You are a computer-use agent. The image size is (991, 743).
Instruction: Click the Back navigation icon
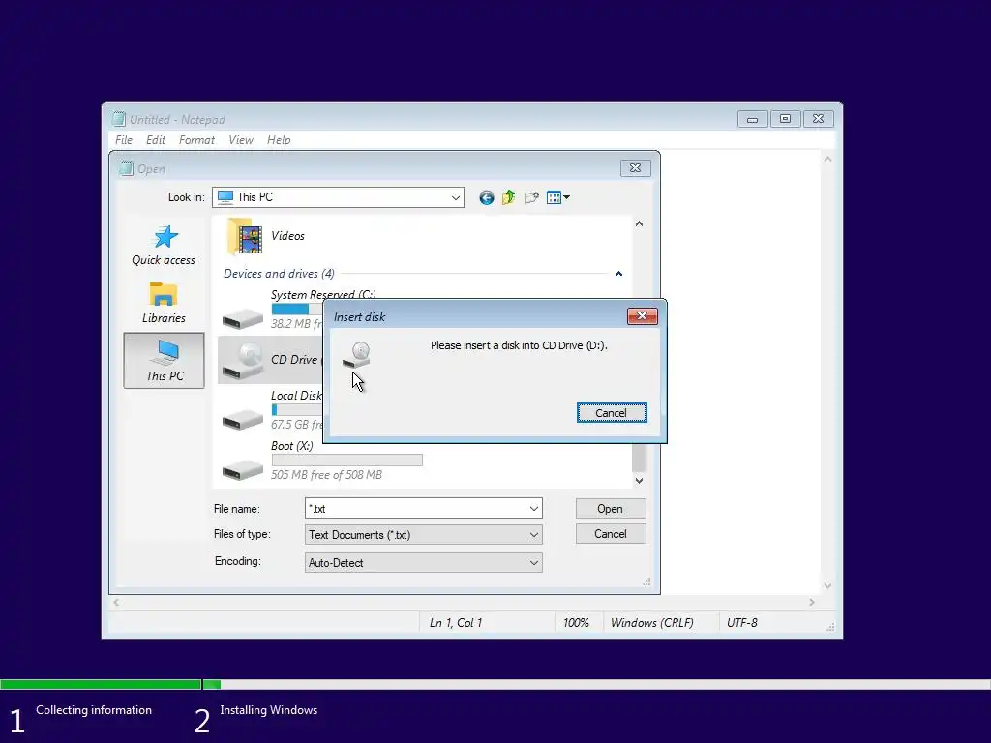pyautogui.click(x=486, y=197)
